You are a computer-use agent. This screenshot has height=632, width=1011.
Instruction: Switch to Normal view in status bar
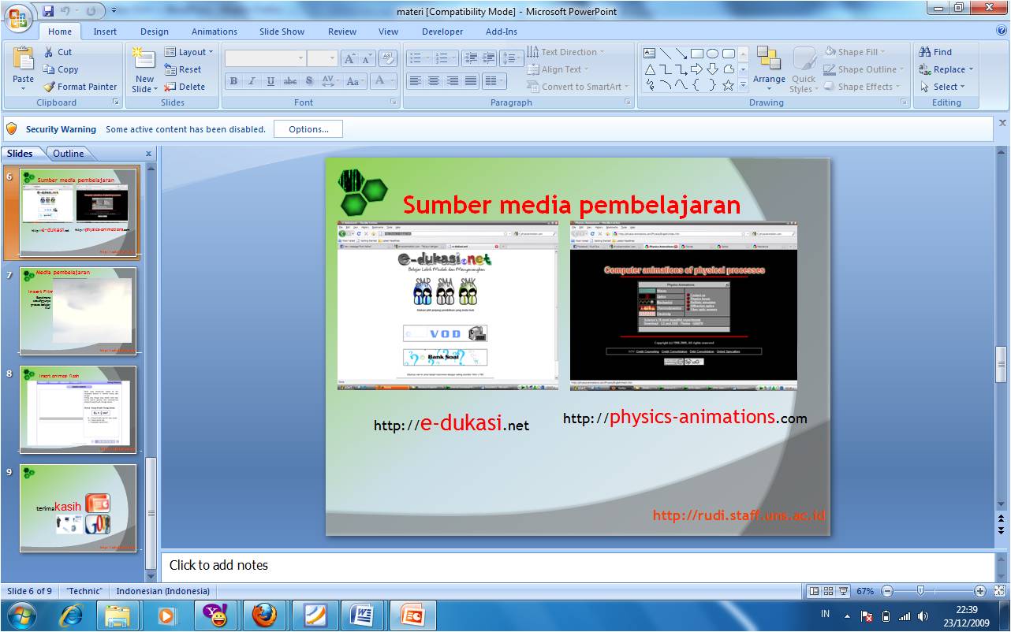814,591
